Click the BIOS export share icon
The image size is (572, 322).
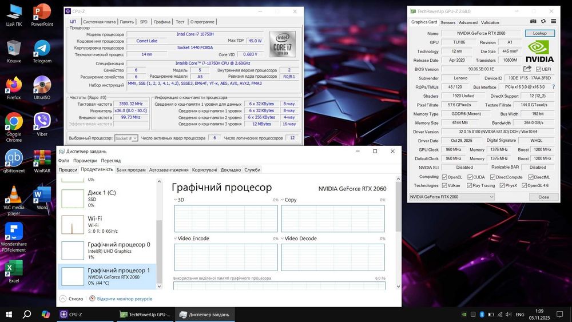click(528, 69)
